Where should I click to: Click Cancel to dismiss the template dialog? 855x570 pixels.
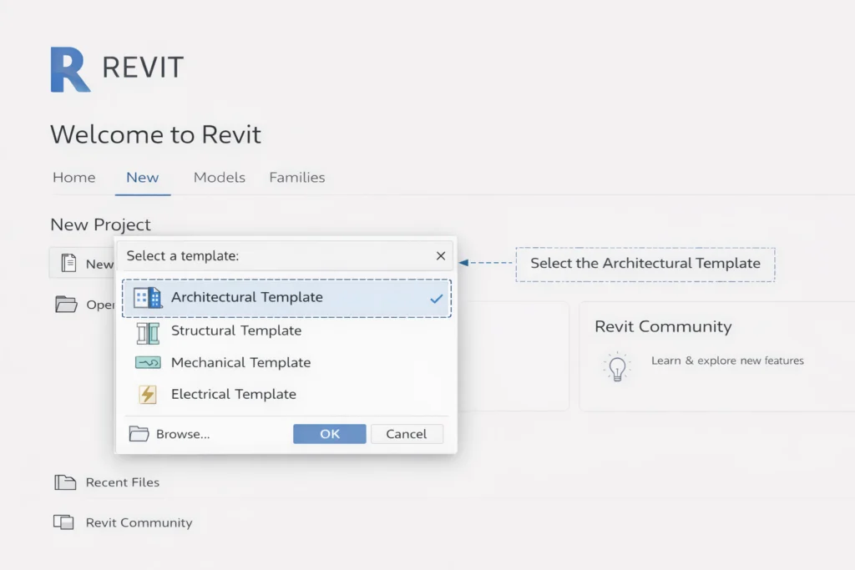click(x=407, y=433)
